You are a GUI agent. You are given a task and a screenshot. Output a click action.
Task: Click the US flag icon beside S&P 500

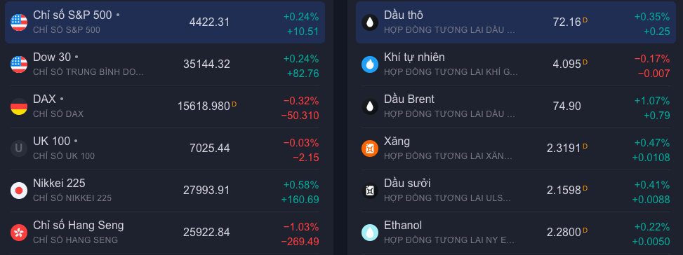click(x=19, y=22)
